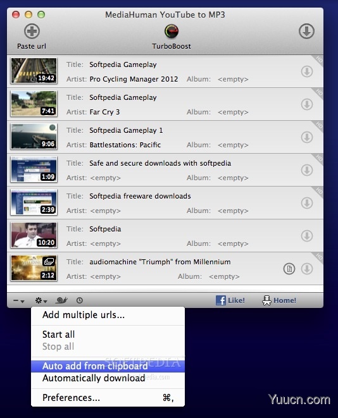
Task: Edit artist Far Cry 3
Action: pos(104,112)
